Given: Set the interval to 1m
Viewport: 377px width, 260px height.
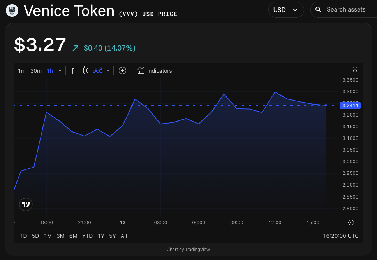Looking at the screenshot, I should pos(22,71).
